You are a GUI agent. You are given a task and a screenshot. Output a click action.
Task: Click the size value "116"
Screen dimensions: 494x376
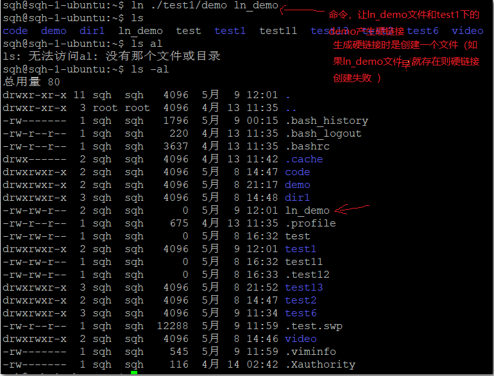click(x=179, y=364)
